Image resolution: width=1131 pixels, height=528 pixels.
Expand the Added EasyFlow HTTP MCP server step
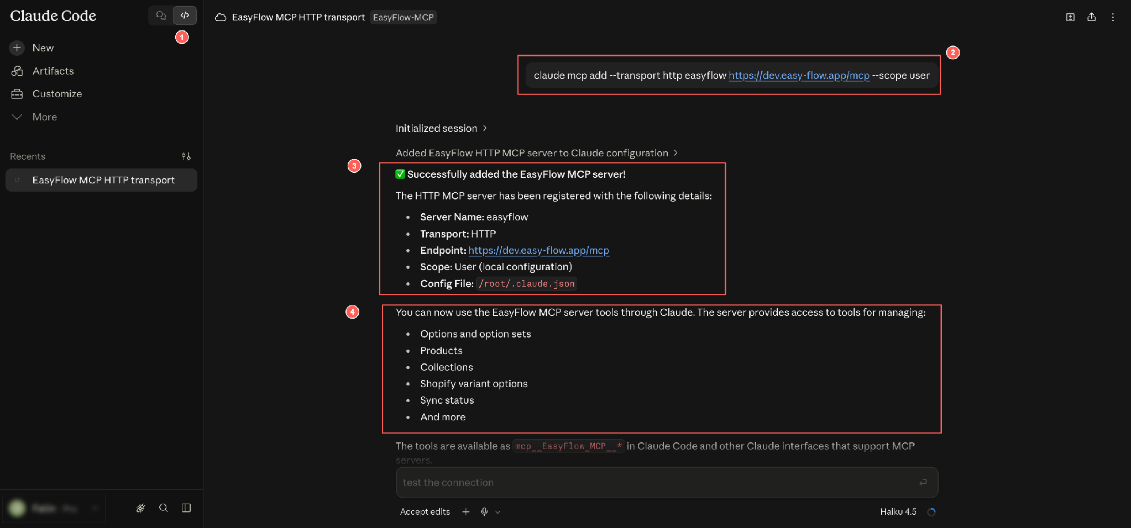pyautogui.click(x=537, y=153)
